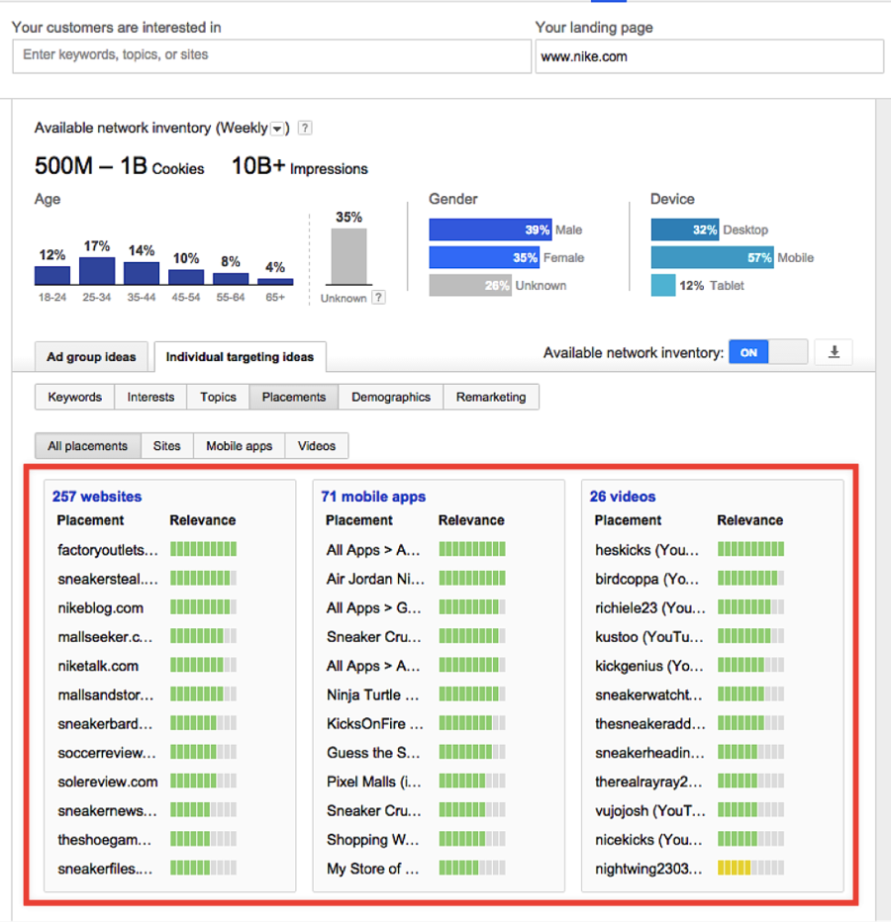
Task: Filter placements by Mobile apps
Action: [239, 446]
